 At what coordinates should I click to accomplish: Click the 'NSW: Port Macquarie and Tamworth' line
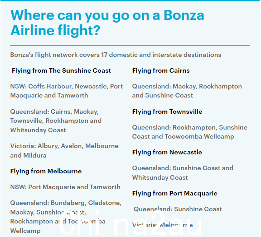(65, 187)
